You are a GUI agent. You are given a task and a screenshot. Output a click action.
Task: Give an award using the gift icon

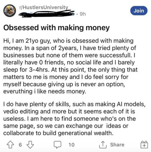(144, 145)
